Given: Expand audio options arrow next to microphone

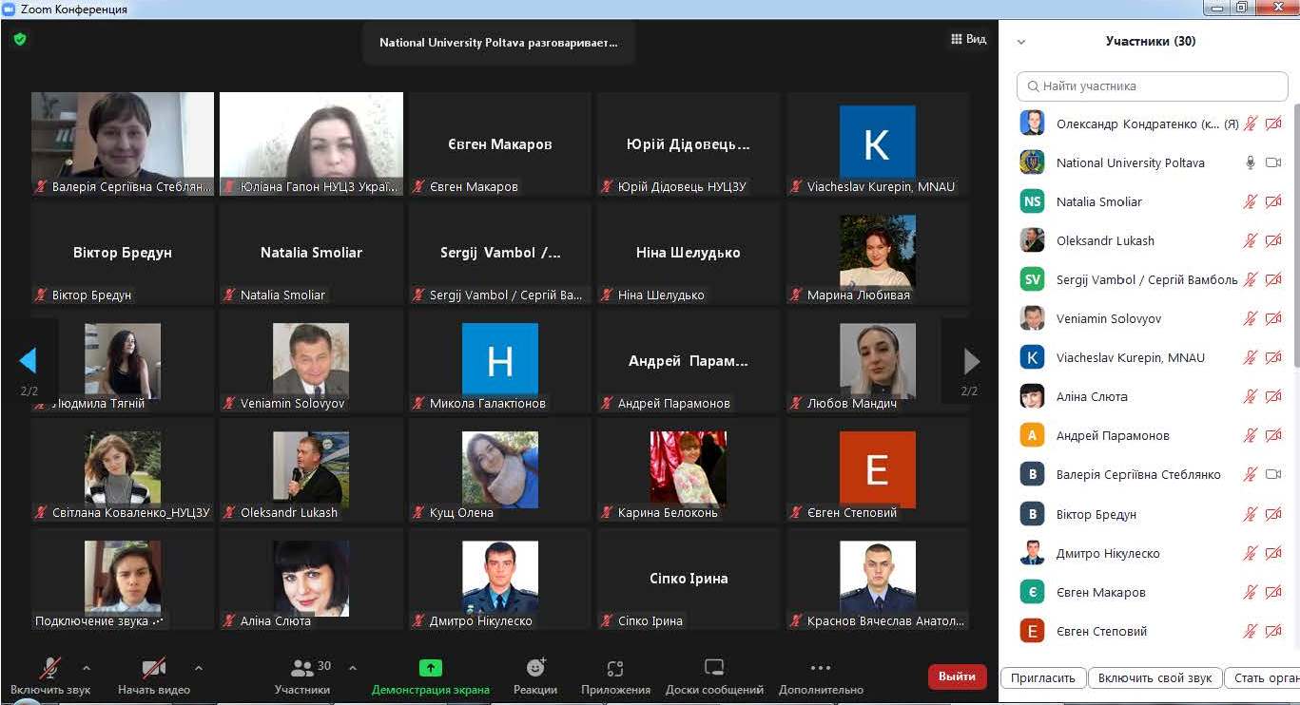Looking at the screenshot, I should [x=87, y=668].
